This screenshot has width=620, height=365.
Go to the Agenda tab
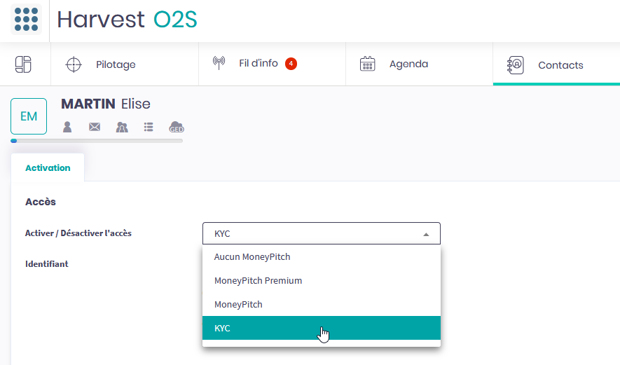point(408,64)
